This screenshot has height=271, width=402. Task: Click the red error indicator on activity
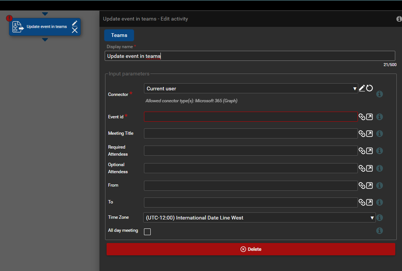point(10,18)
